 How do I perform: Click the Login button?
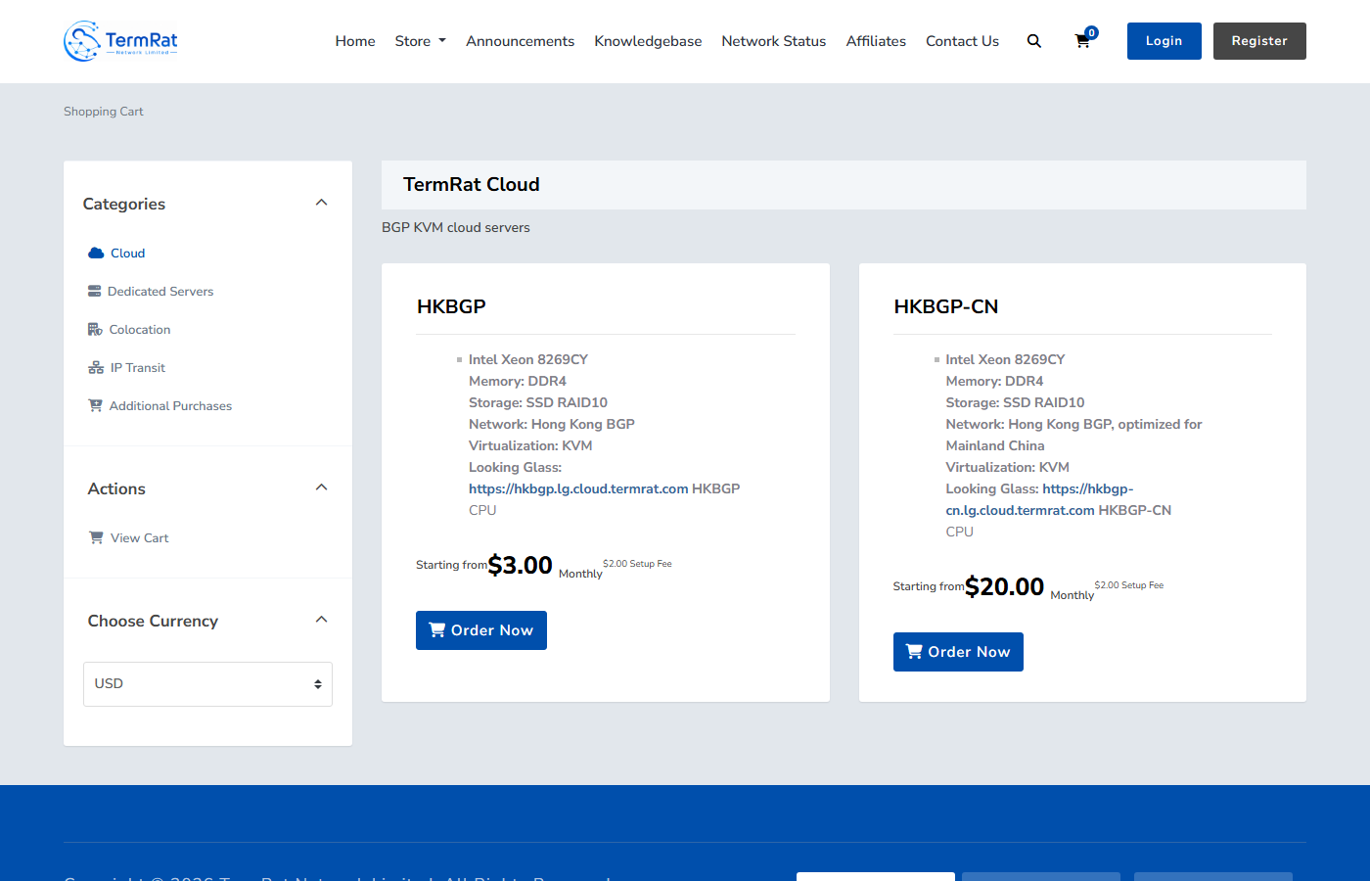[1164, 41]
